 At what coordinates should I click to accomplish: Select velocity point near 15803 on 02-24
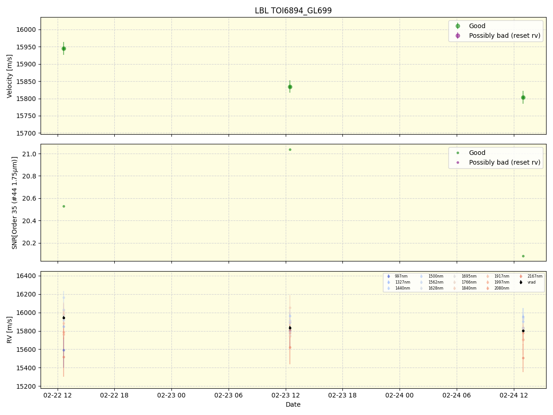tap(523, 97)
